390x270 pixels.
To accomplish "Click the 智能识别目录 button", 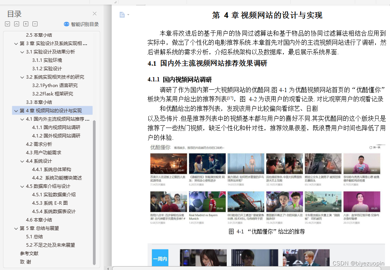I will [x=81, y=24].
